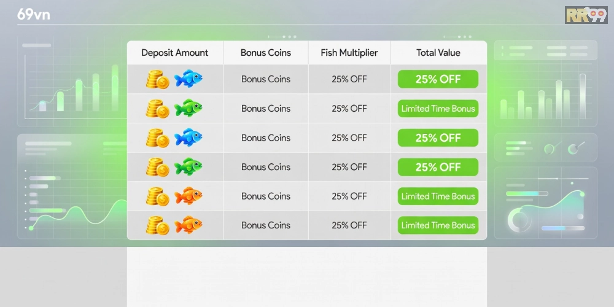Click the gold coin stack in the first row
614x307 pixels.
[x=157, y=80]
